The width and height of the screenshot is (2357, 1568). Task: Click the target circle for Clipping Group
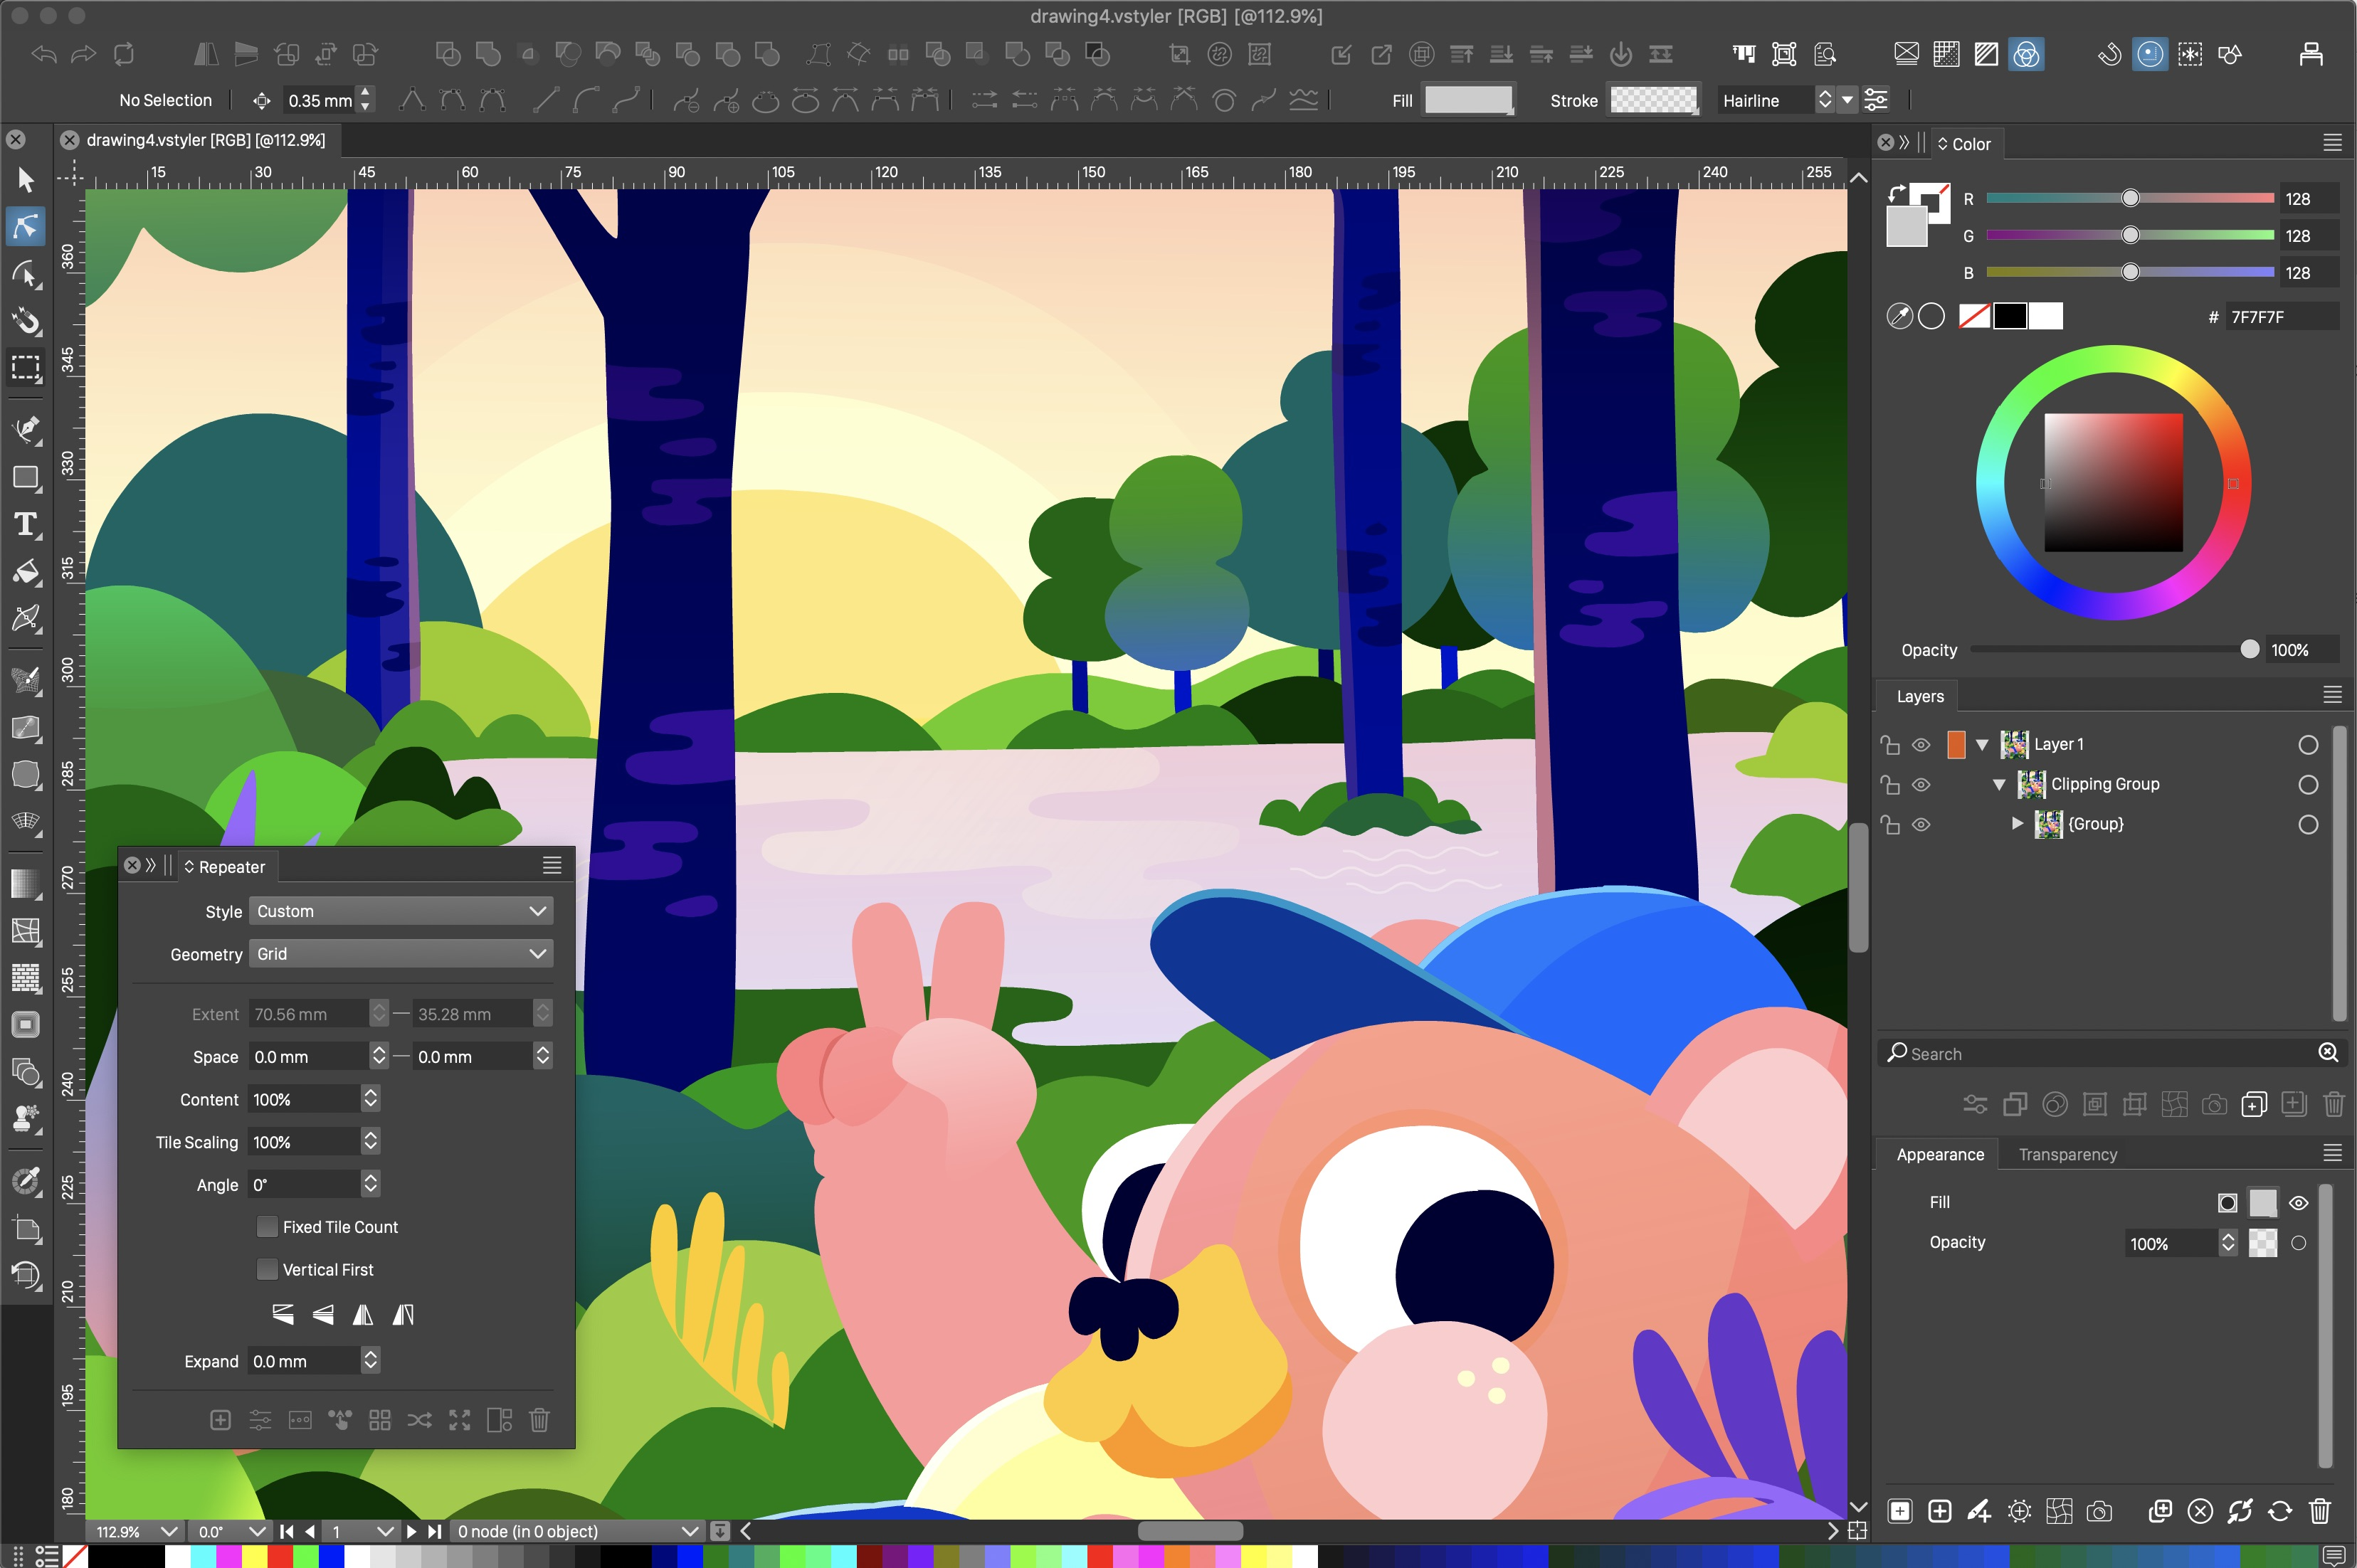[x=2308, y=785]
